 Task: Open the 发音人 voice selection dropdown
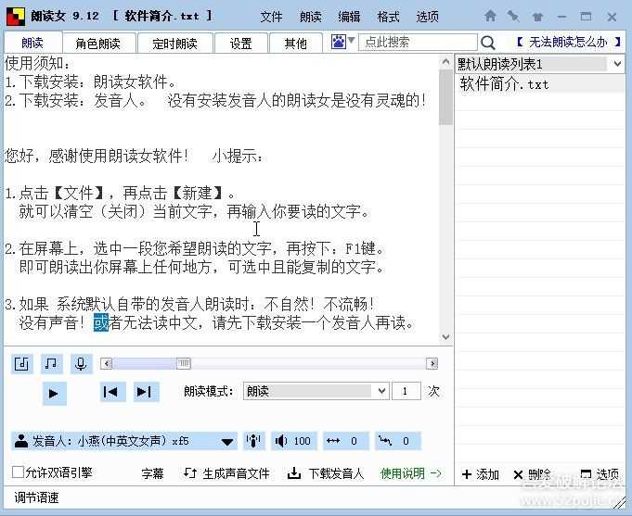(x=227, y=442)
